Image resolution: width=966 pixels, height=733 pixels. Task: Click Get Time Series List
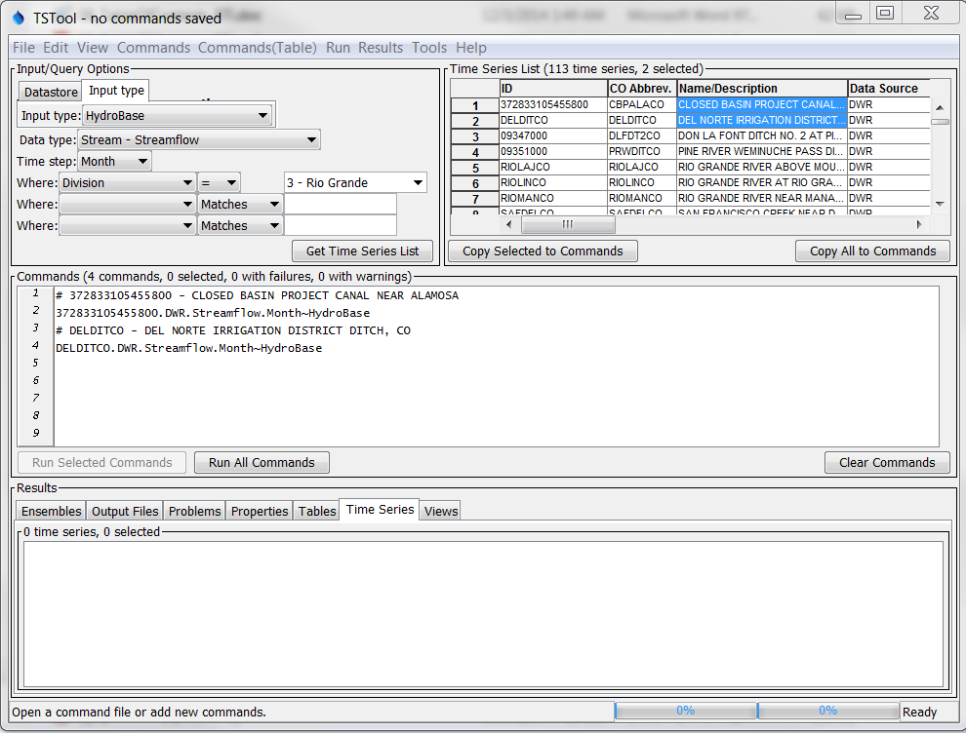(x=361, y=251)
